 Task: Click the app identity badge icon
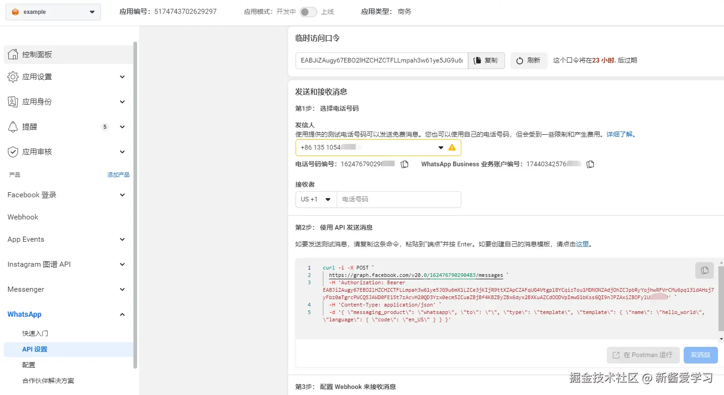(x=13, y=102)
